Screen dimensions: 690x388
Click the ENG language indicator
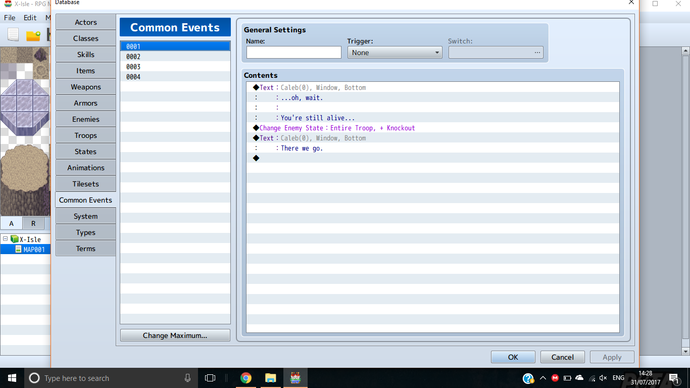[618, 378]
